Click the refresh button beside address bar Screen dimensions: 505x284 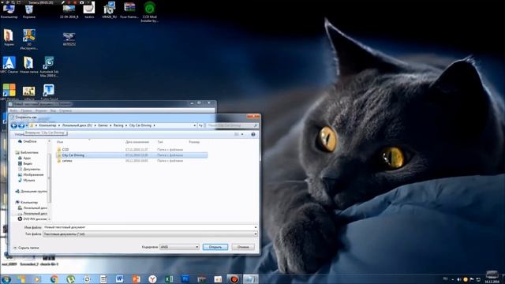[200, 125]
